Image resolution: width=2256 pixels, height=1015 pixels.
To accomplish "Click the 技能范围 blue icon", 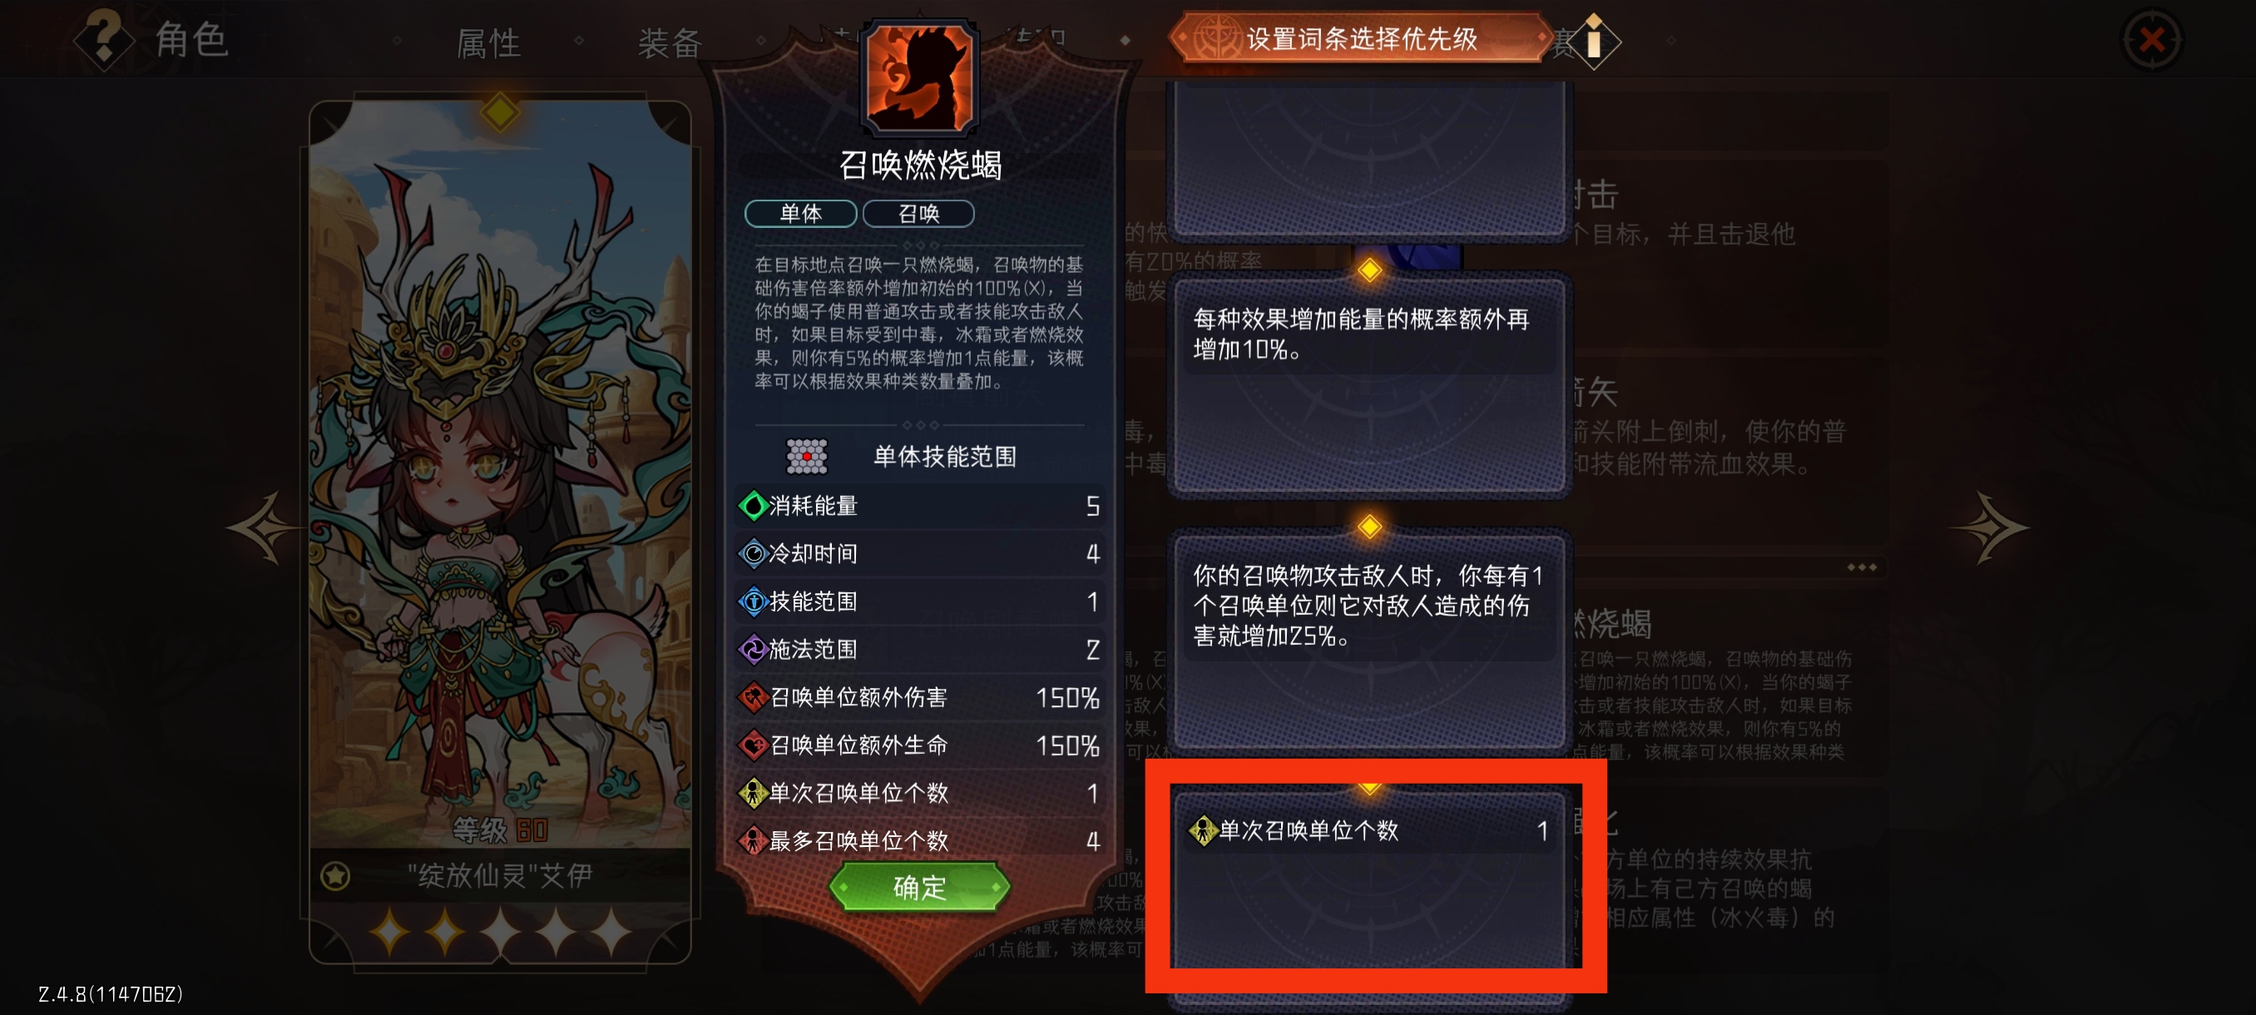I will [752, 602].
